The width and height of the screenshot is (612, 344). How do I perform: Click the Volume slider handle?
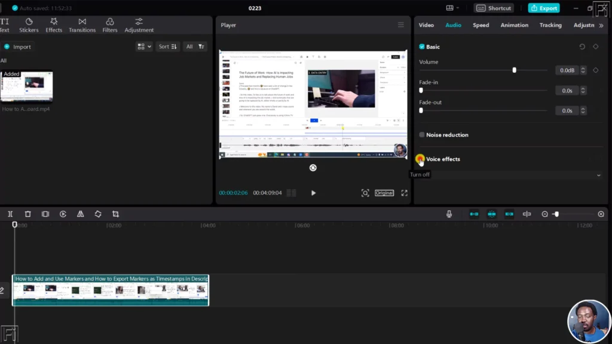pyautogui.click(x=515, y=70)
